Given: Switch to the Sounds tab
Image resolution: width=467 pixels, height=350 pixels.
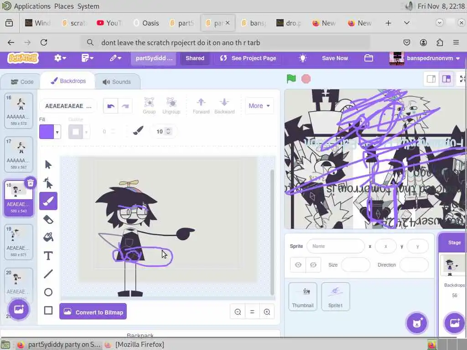Looking at the screenshot, I should pos(117,82).
